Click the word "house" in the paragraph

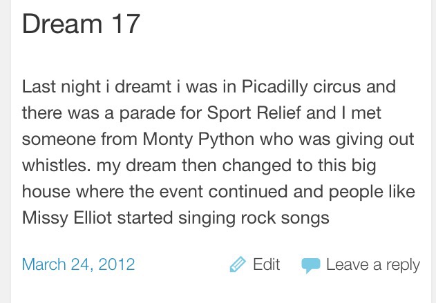coord(42,192)
